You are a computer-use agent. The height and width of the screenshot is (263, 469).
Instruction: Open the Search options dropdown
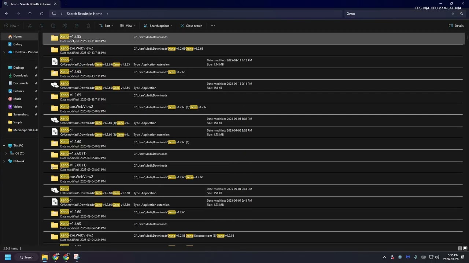click(x=158, y=26)
